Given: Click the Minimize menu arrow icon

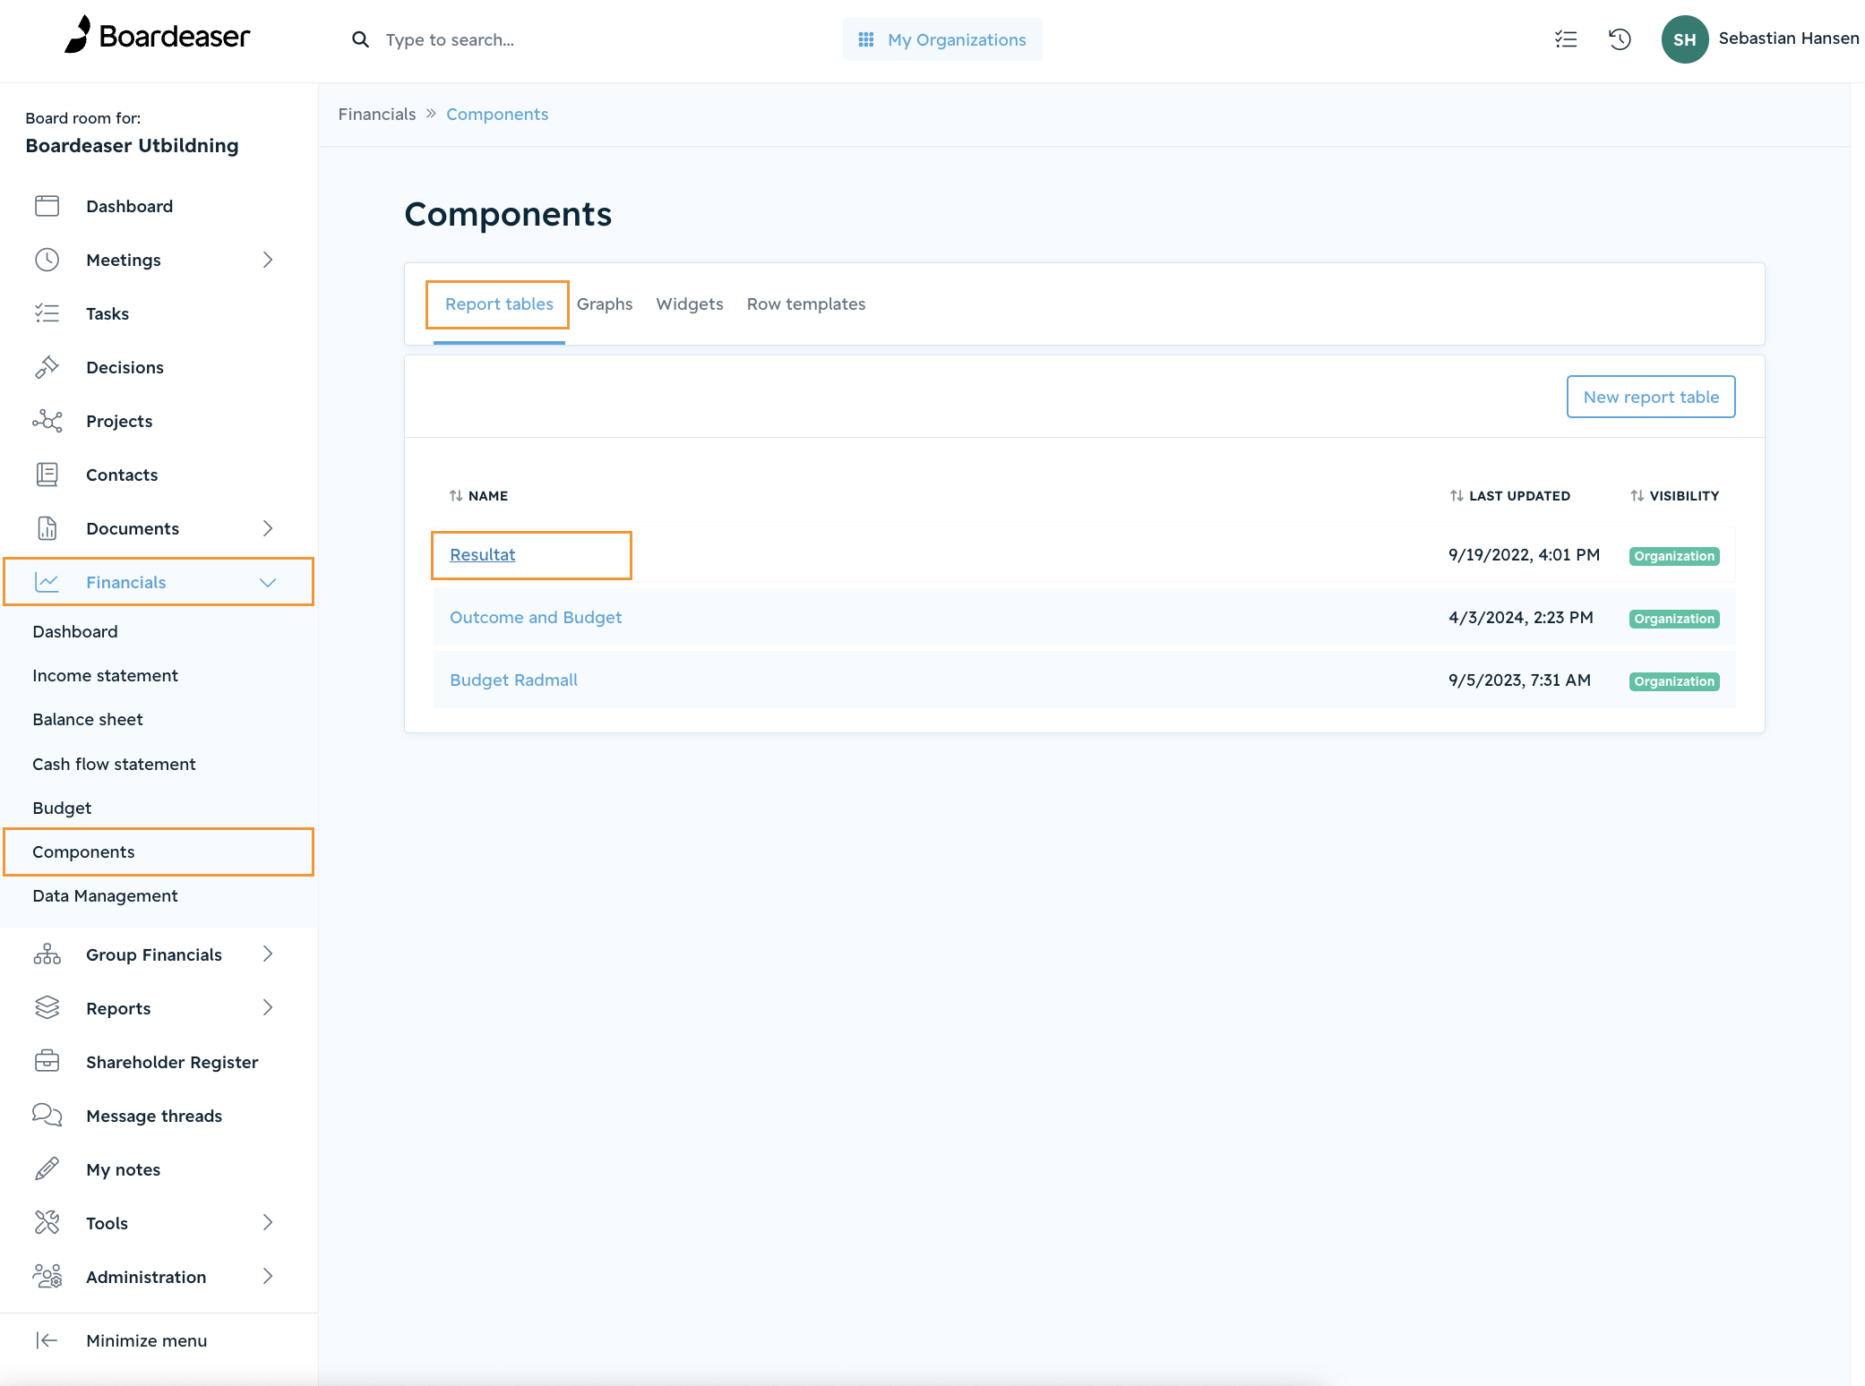Looking at the screenshot, I should click(x=47, y=1340).
